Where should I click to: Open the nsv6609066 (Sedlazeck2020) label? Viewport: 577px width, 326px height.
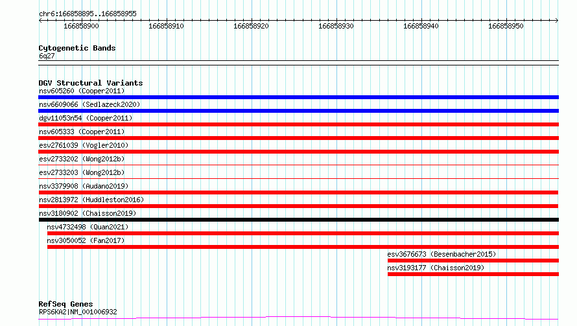(x=89, y=104)
